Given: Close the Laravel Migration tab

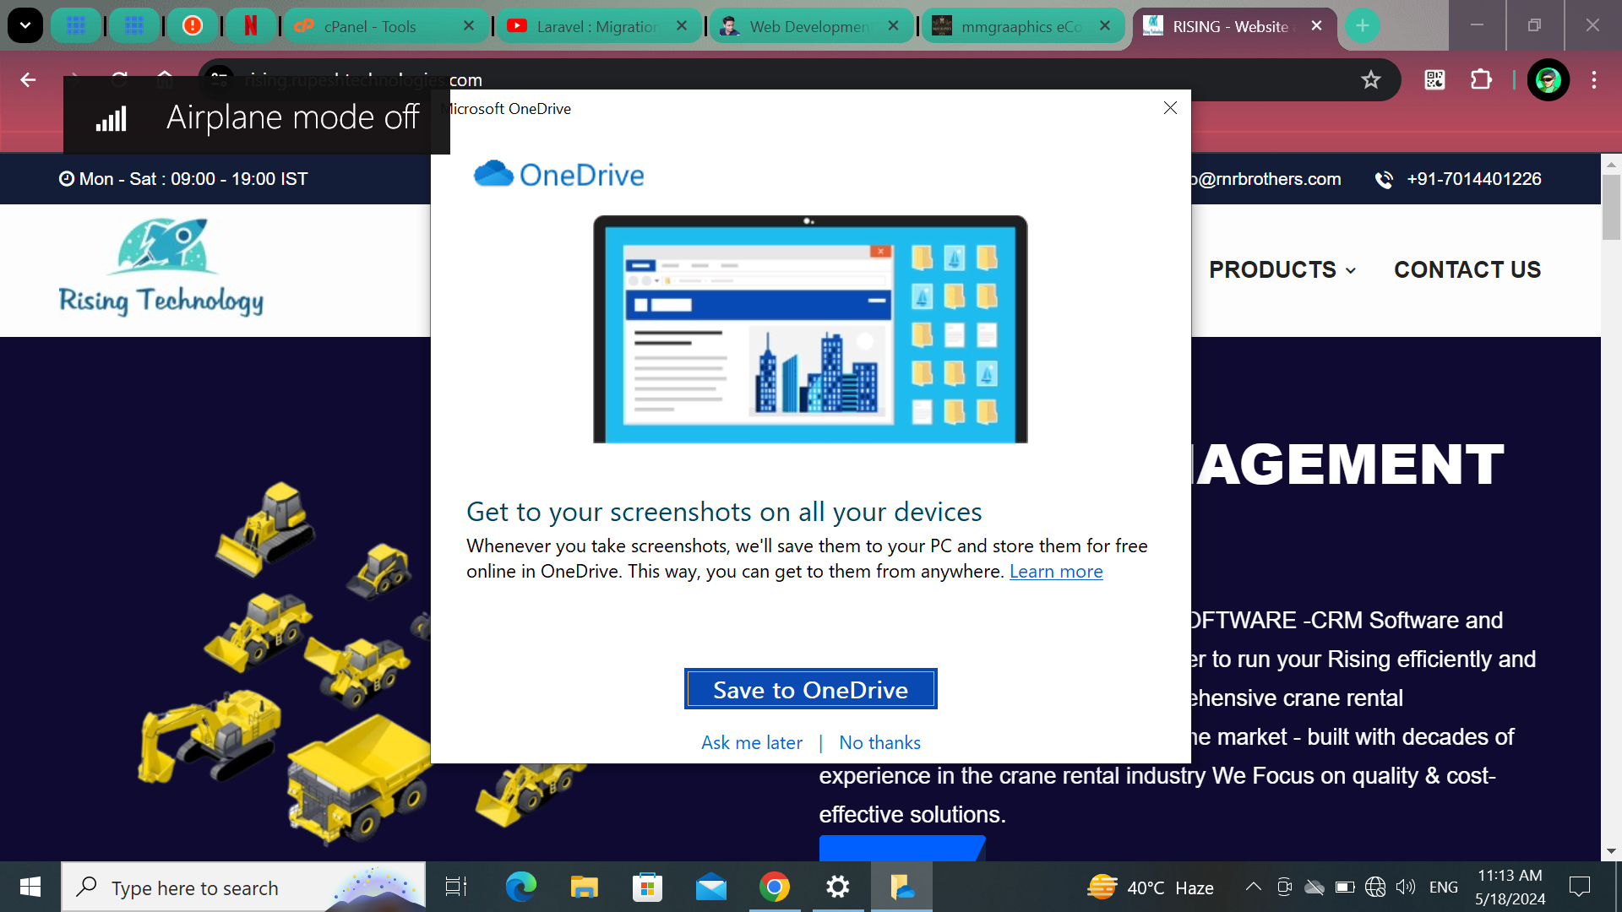Looking at the screenshot, I should click(682, 26).
